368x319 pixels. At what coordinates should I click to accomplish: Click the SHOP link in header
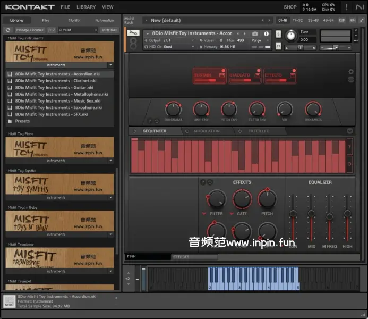290,7
